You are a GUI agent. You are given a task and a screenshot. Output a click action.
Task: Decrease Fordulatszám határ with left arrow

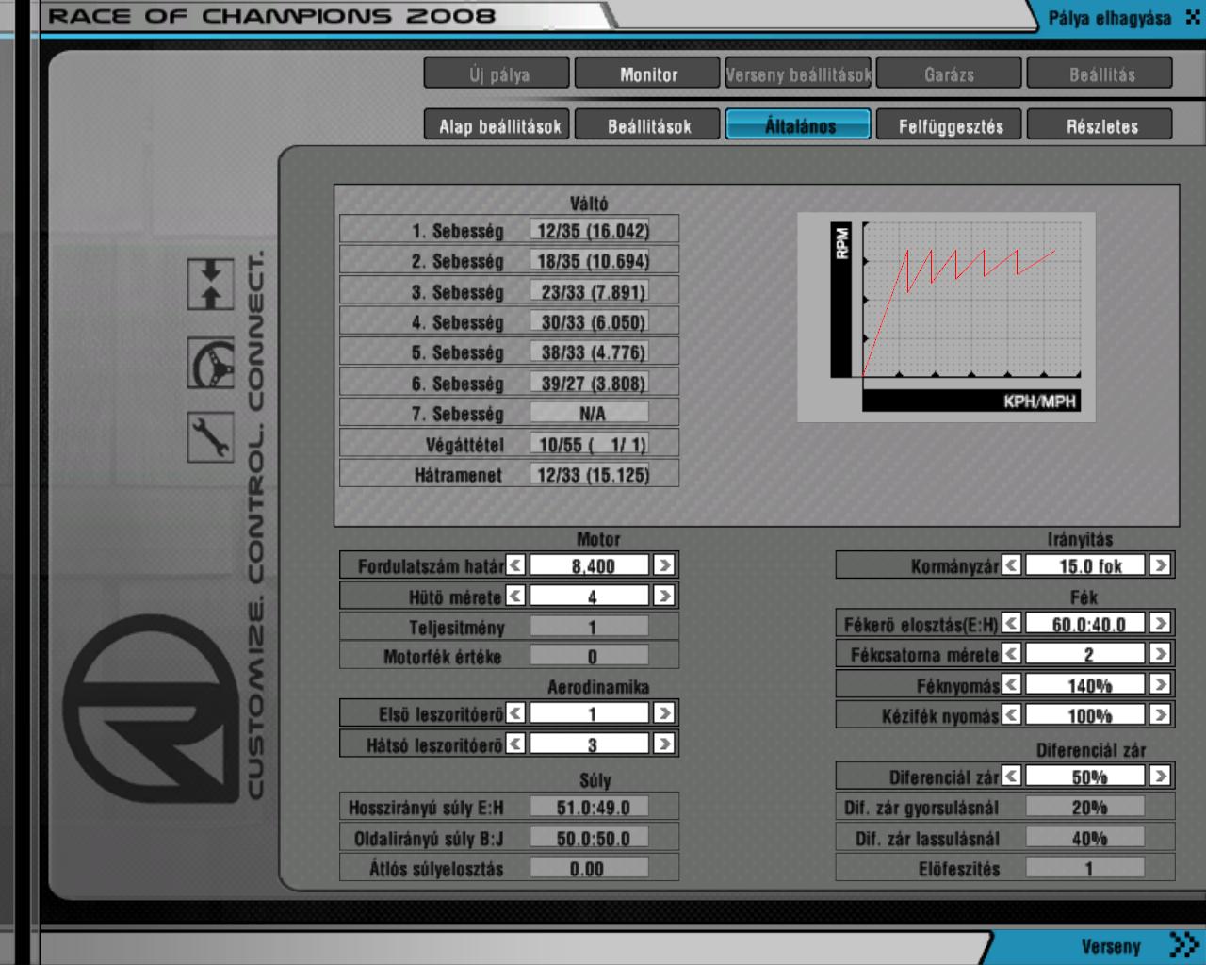(515, 565)
